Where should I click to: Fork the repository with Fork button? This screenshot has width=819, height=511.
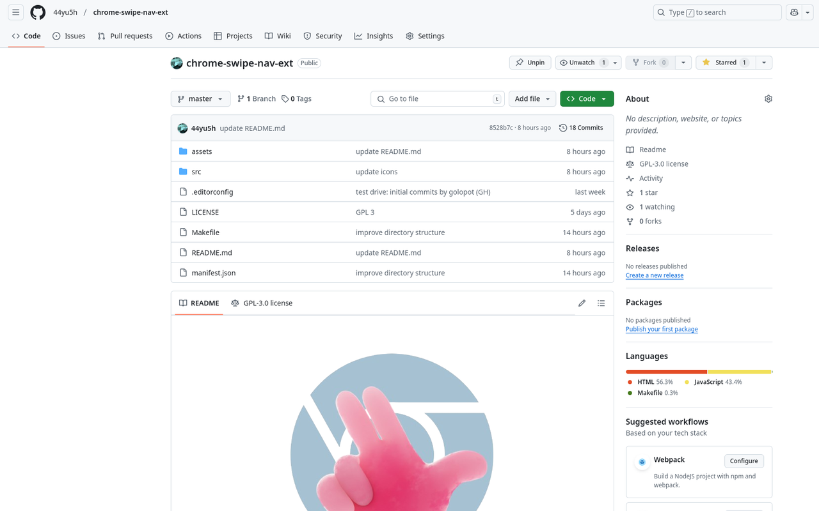[x=650, y=63]
